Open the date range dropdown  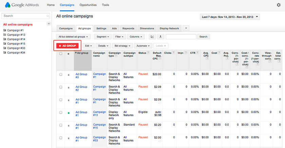click(230, 17)
